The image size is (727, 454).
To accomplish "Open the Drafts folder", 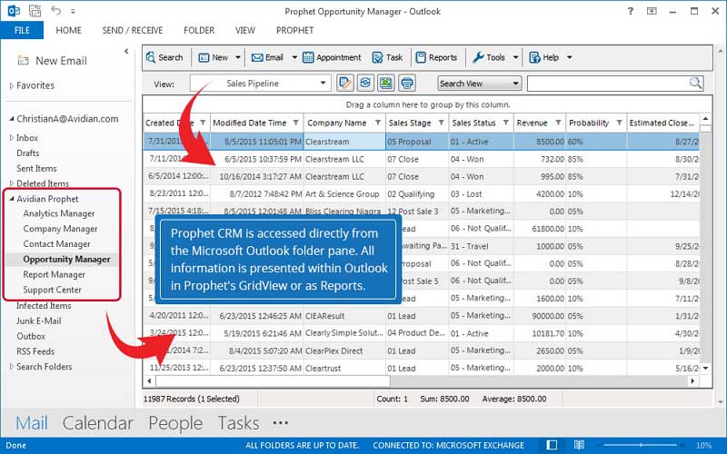I will coord(28,153).
